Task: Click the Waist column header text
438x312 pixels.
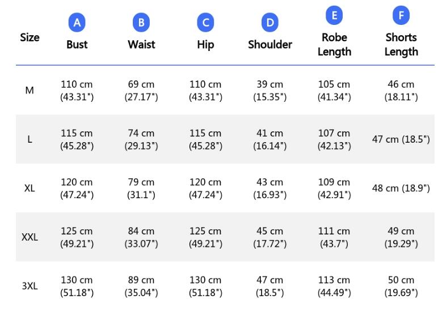Action: point(141,45)
